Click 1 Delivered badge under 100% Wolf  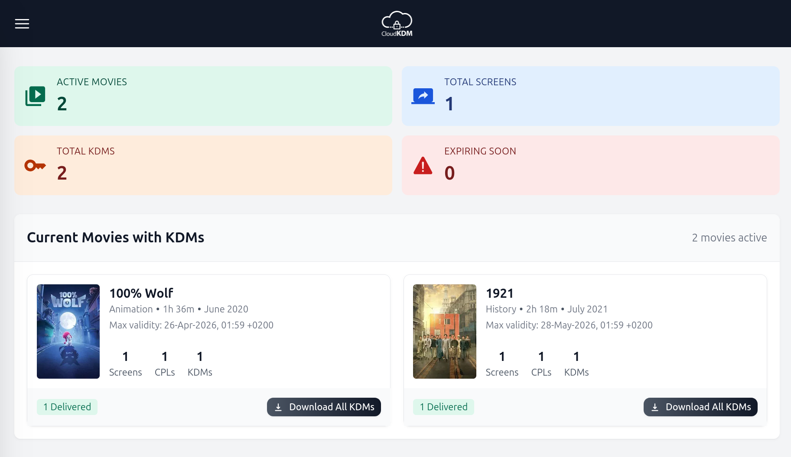click(x=67, y=407)
